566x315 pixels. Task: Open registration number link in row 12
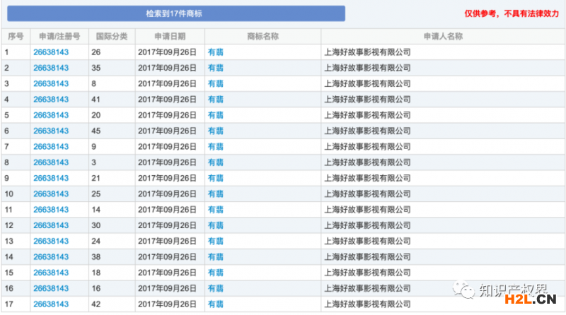coord(51,225)
